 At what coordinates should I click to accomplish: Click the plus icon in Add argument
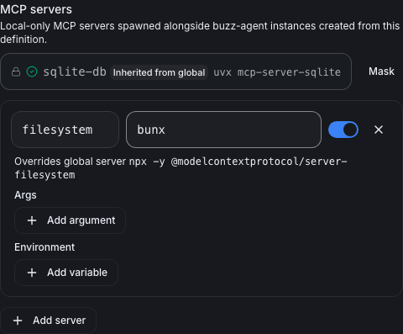point(32,220)
